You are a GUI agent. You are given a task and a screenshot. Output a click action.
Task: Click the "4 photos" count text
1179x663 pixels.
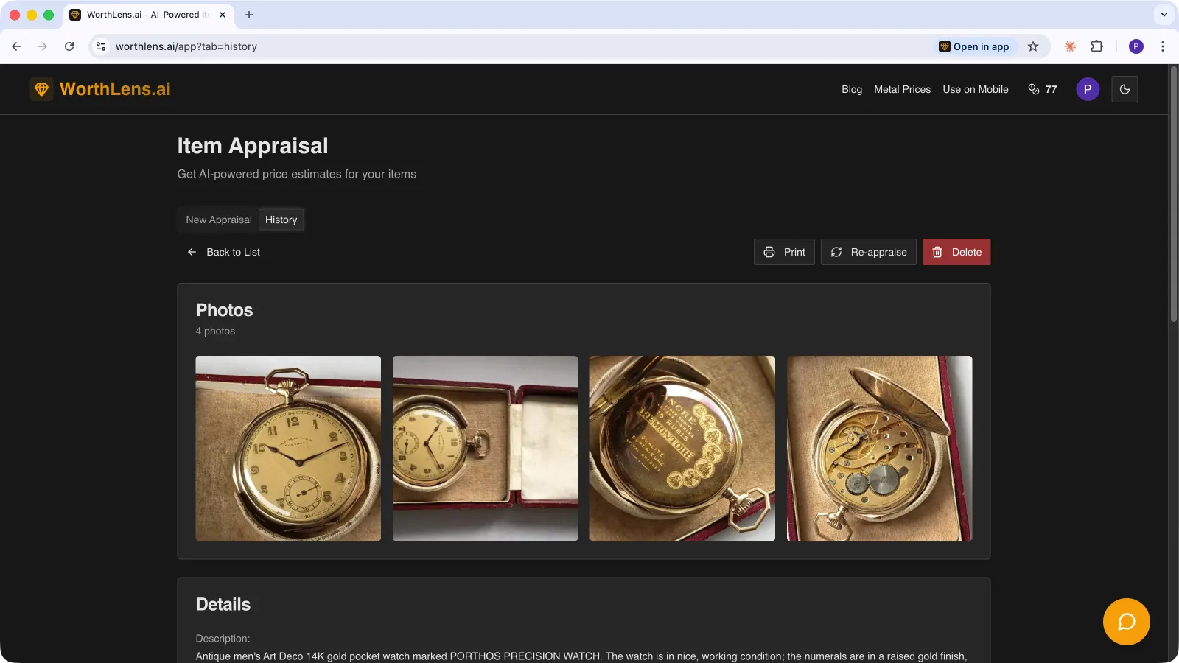(x=215, y=331)
